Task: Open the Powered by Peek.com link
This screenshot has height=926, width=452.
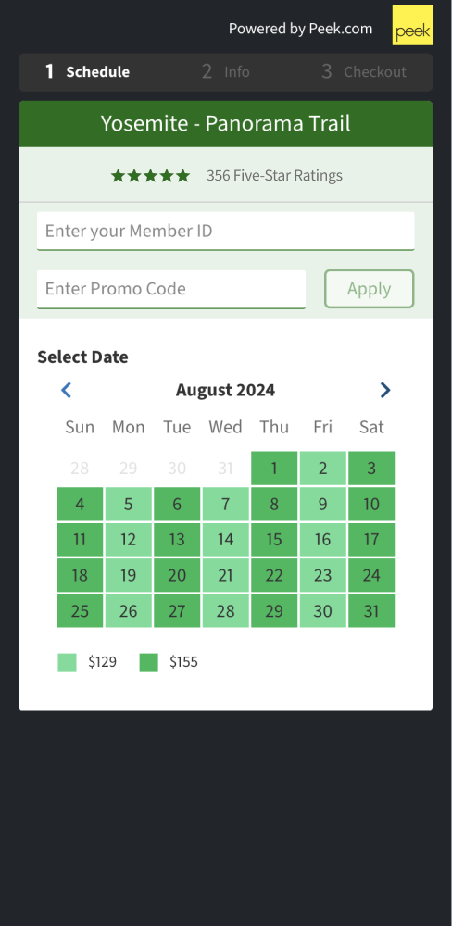Action: pyautogui.click(x=301, y=29)
